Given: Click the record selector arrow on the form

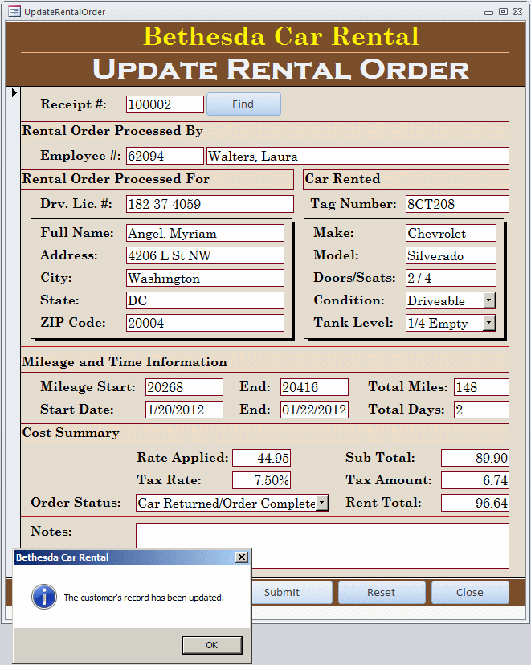Looking at the screenshot, I should click(14, 92).
